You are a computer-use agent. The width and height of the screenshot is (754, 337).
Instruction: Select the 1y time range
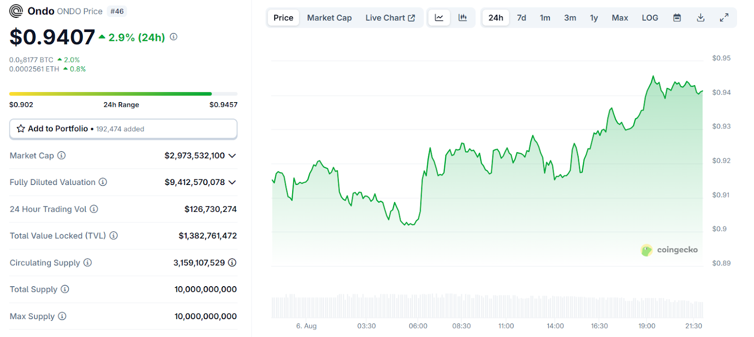(x=594, y=18)
